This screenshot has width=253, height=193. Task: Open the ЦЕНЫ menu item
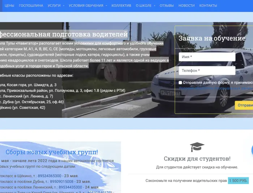[9, 6]
